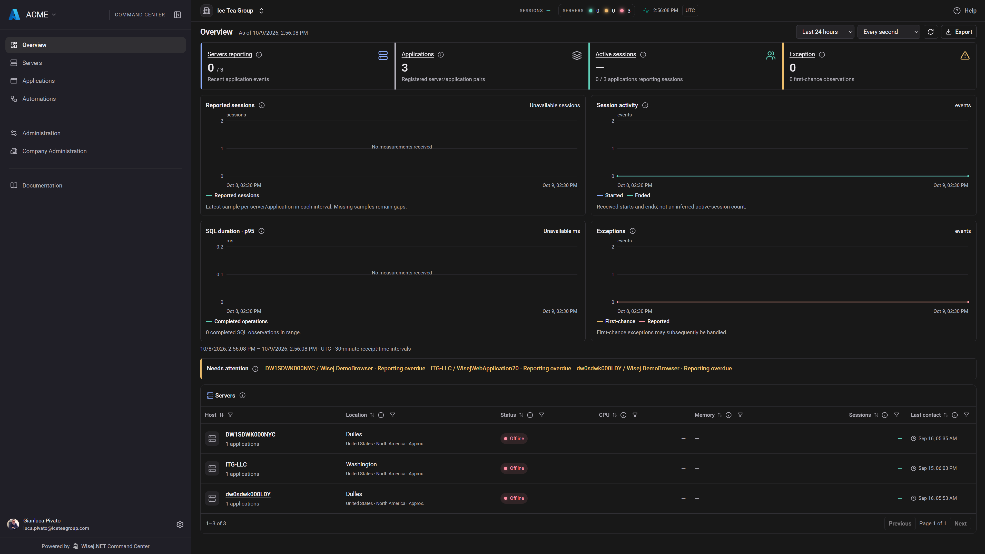Open the Exception card link
Viewport: 985px width, 554px height.
click(x=802, y=54)
